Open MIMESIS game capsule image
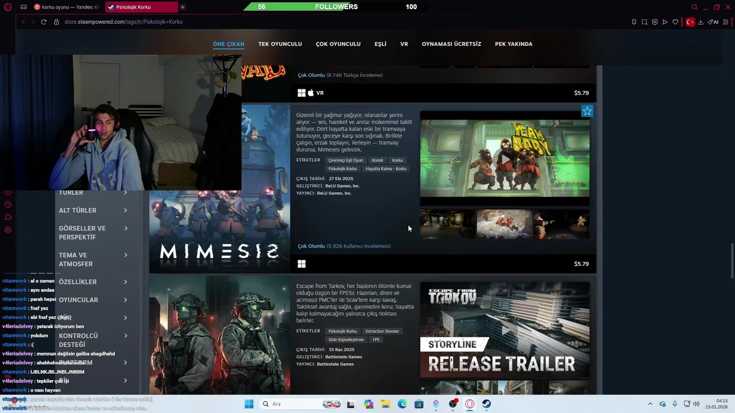 (219, 188)
